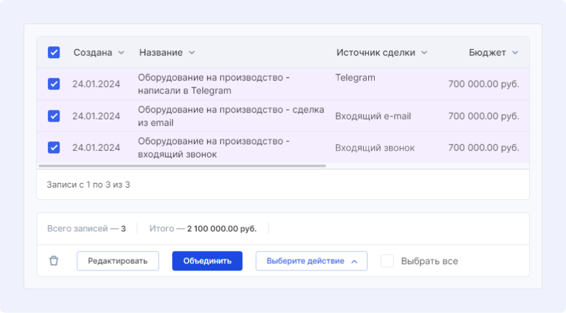
Task: Expand 'Источник сделки' column dropdown
Action: pyautogui.click(x=424, y=53)
